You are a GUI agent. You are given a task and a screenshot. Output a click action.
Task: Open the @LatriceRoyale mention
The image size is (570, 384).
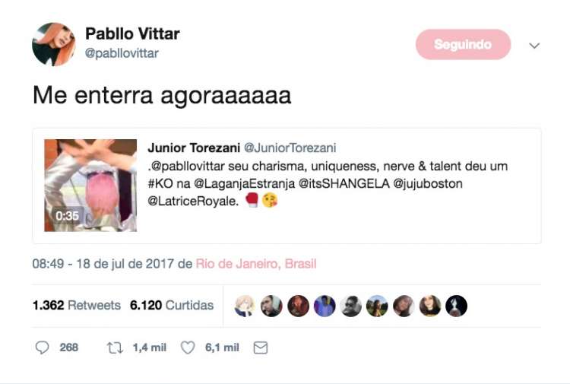coord(193,201)
